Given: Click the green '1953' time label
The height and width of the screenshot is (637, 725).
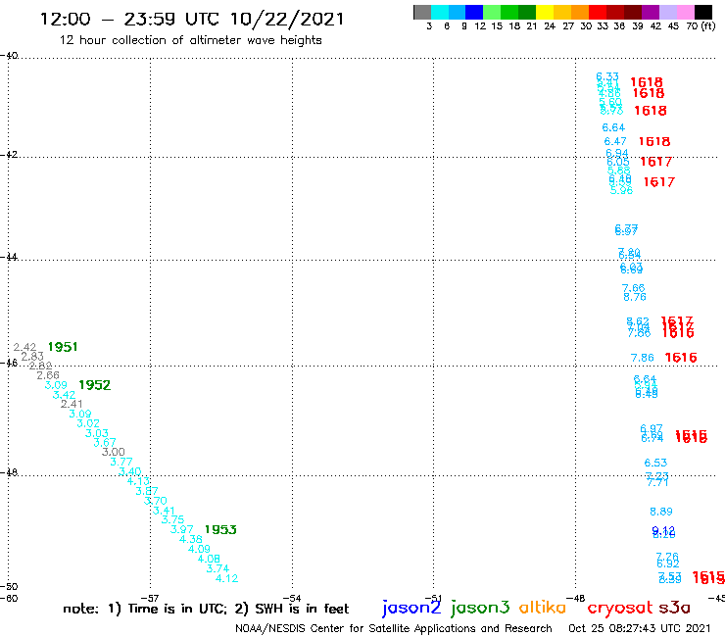Looking at the screenshot, I should pos(220,529).
